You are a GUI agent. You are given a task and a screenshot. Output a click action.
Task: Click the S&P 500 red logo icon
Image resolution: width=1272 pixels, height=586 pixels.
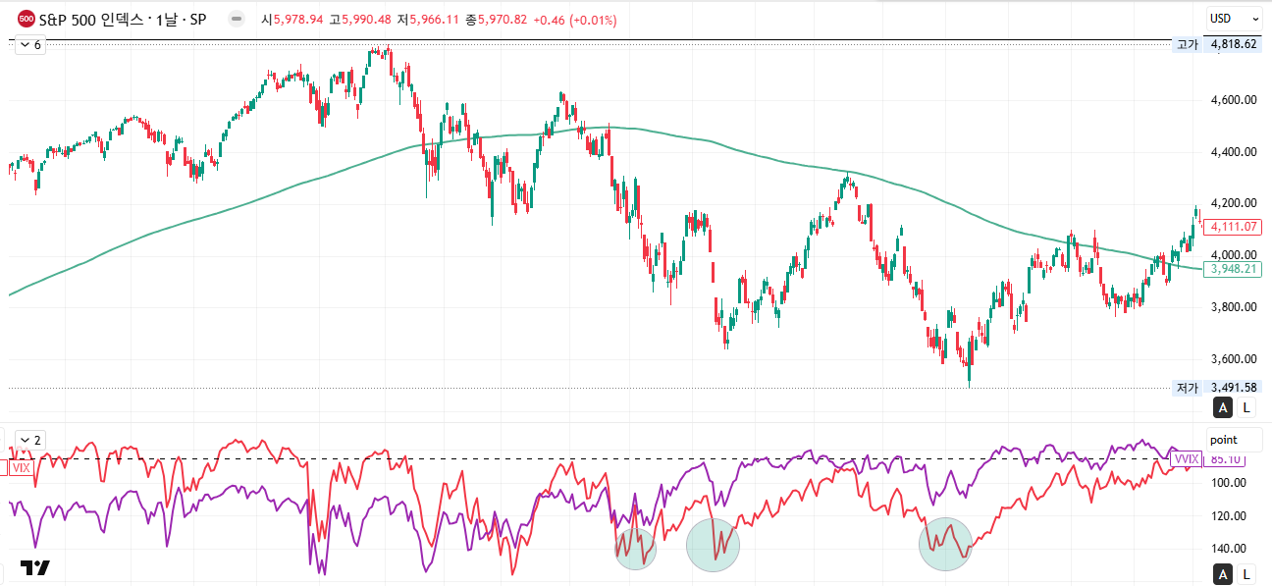(27, 19)
